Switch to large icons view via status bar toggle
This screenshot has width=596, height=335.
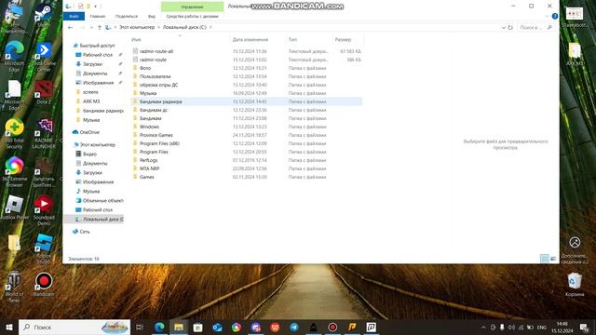[x=553, y=259]
